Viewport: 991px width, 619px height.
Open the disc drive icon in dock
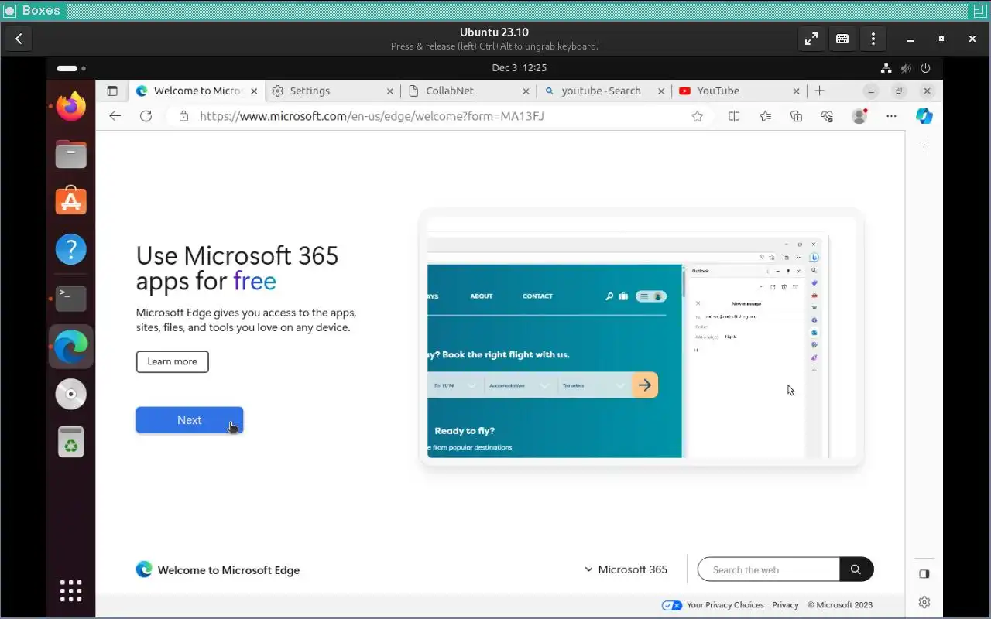click(x=70, y=394)
